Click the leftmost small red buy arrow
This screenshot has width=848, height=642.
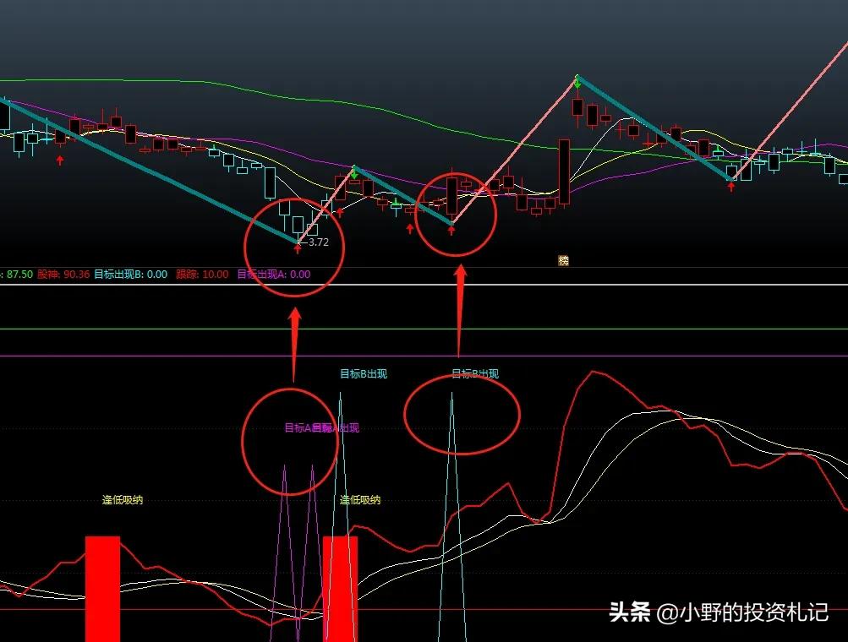click(x=60, y=160)
